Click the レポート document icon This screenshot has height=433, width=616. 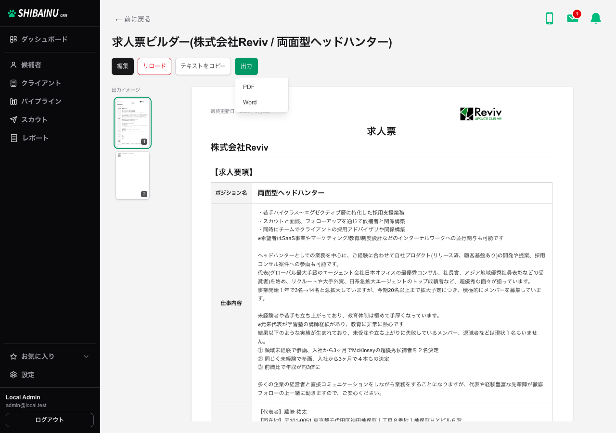[x=13, y=138]
